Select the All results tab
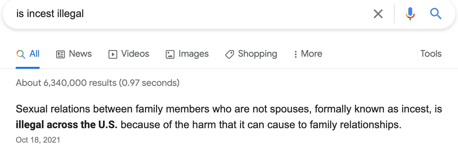Image resolution: width=458 pixels, height=158 pixels. click(x=34, y=54)
